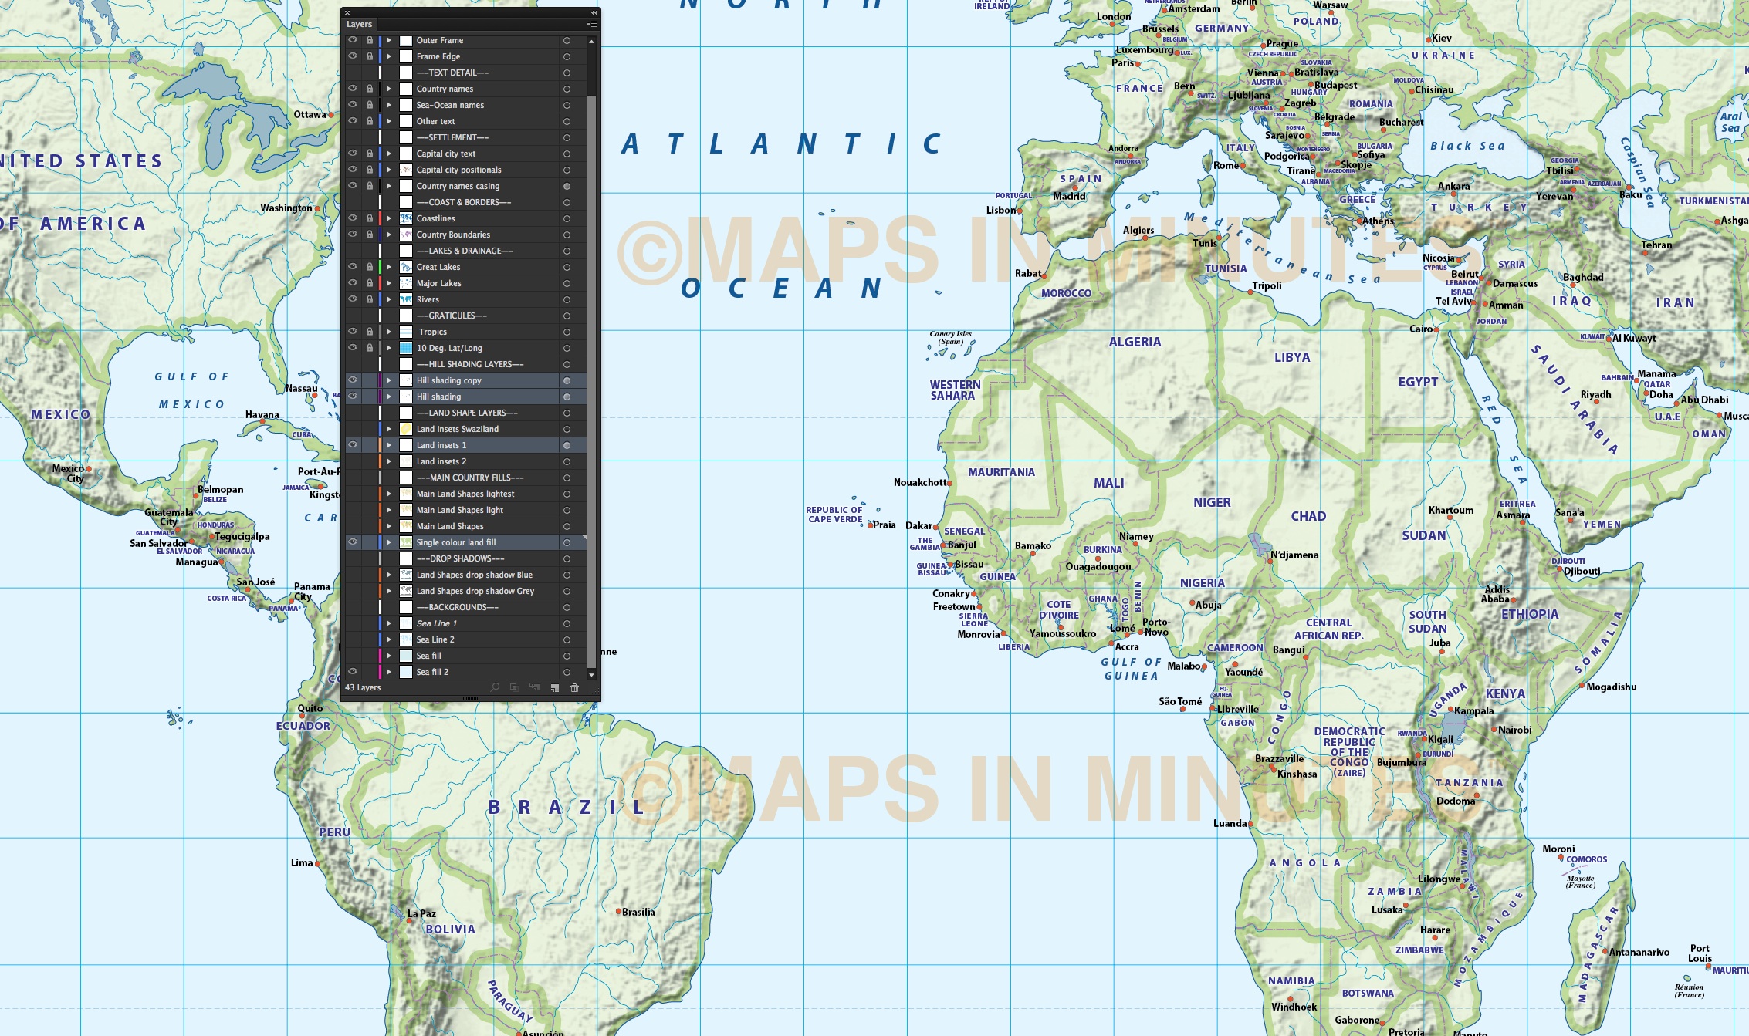
Task: Expand the Country Boundaries layer
Action: pyautogui.click(x=389, y=235)
